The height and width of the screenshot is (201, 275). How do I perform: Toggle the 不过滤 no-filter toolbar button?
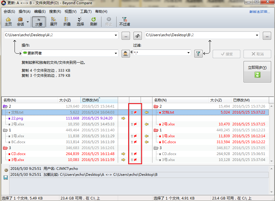(125, 21)
